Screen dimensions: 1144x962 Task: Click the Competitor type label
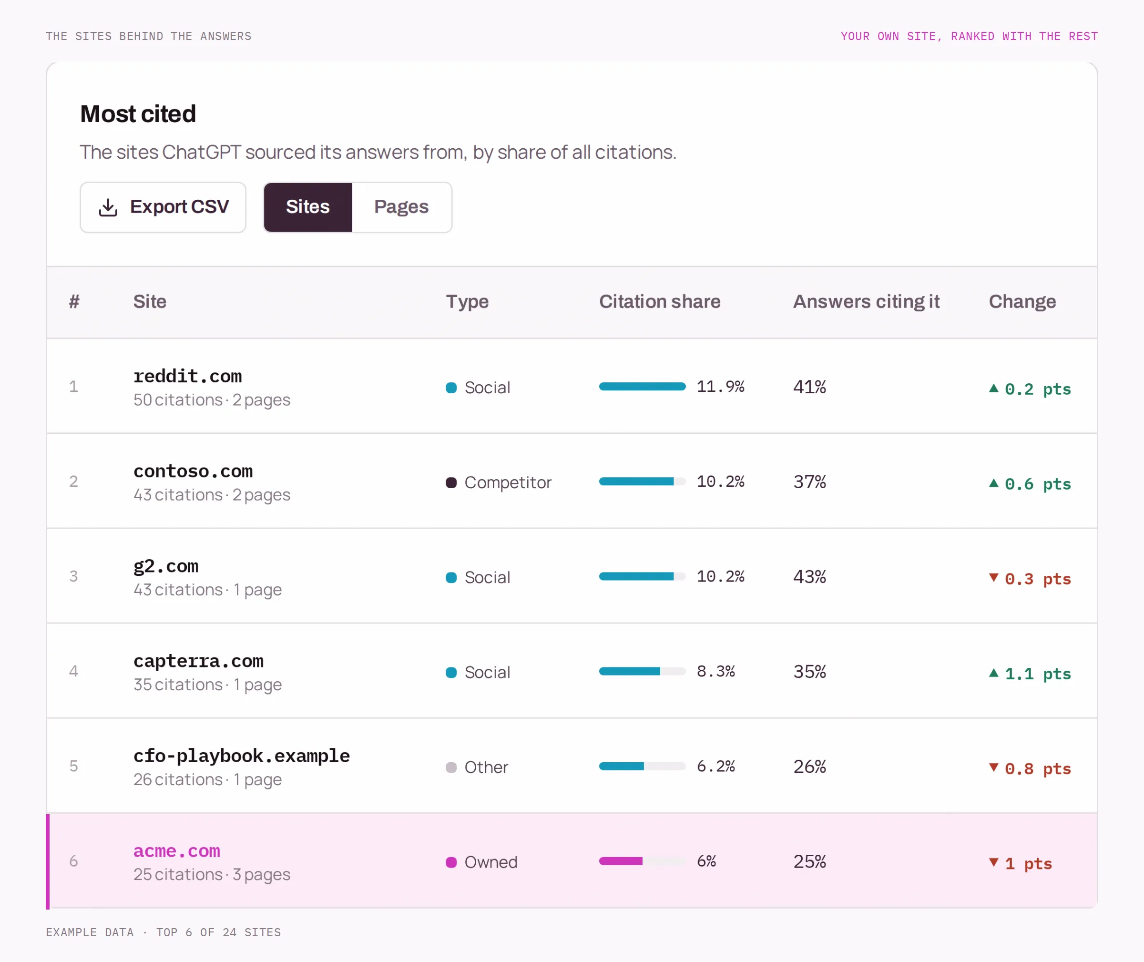(x=508, y=482)
